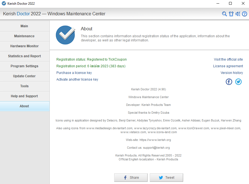Click the Tweet button
The width and height of the screenshot is (249, 184).
(166, 178)
